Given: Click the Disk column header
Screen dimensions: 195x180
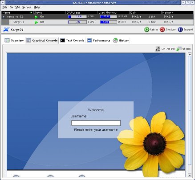Looking at the screenshot, I should tap(146, 12).
